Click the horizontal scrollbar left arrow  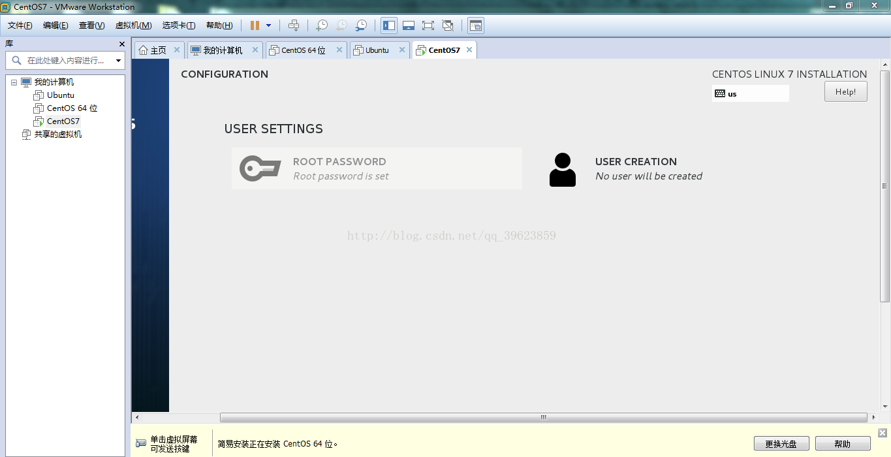136,417
